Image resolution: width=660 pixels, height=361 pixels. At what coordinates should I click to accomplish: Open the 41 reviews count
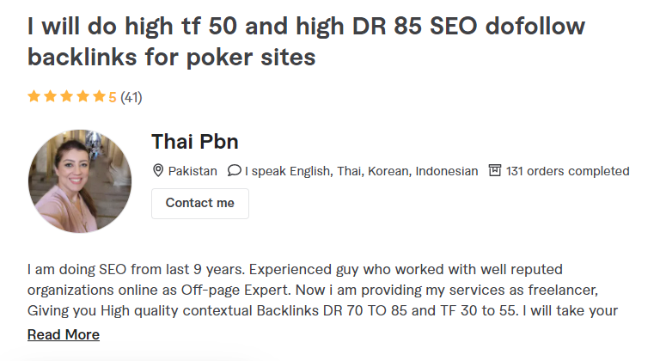131,97
